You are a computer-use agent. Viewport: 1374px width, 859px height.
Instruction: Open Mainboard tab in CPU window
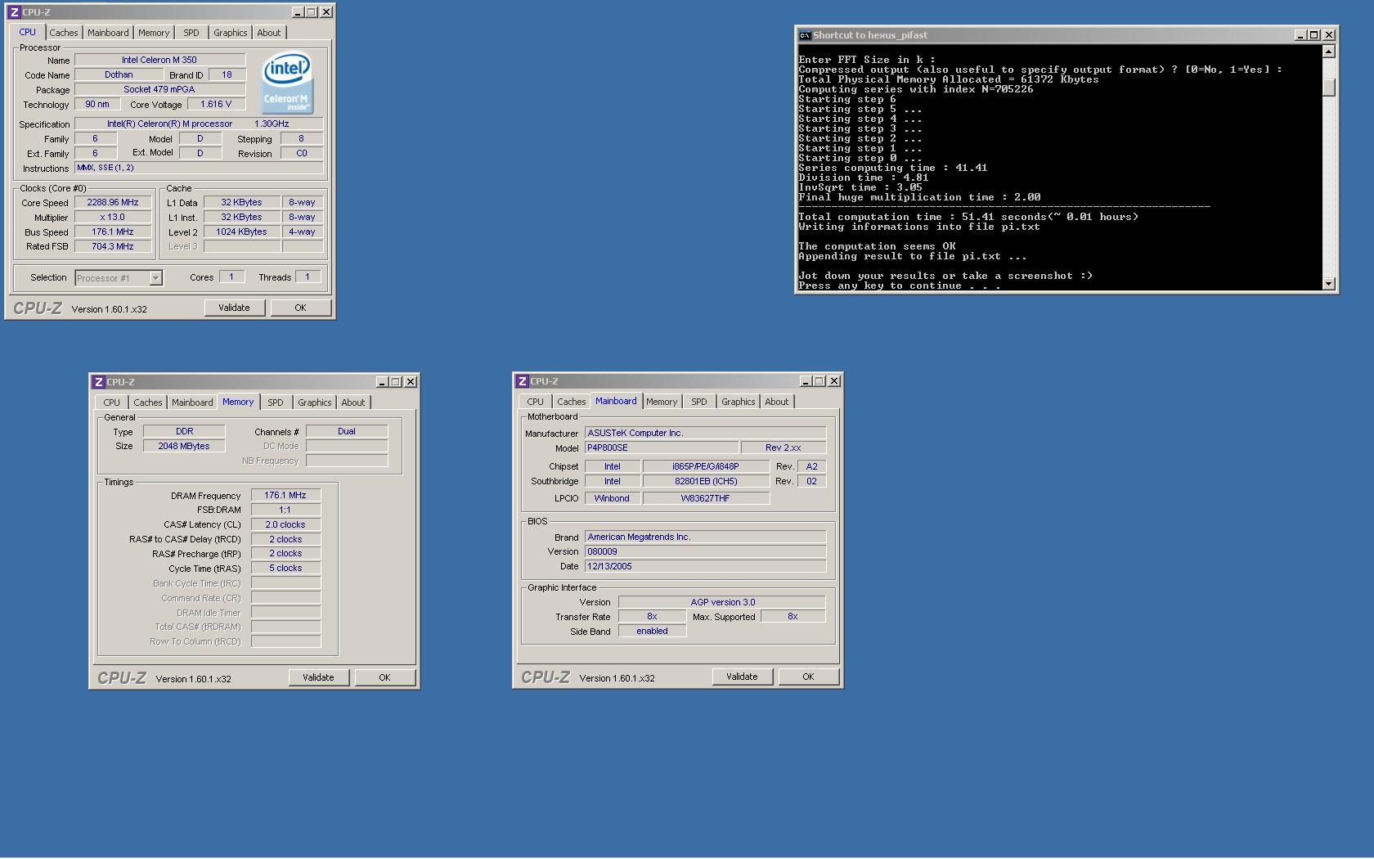[x=108, y=33]
